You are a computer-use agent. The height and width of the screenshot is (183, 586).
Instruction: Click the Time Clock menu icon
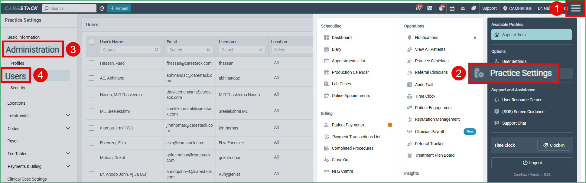tap(409, 96)
